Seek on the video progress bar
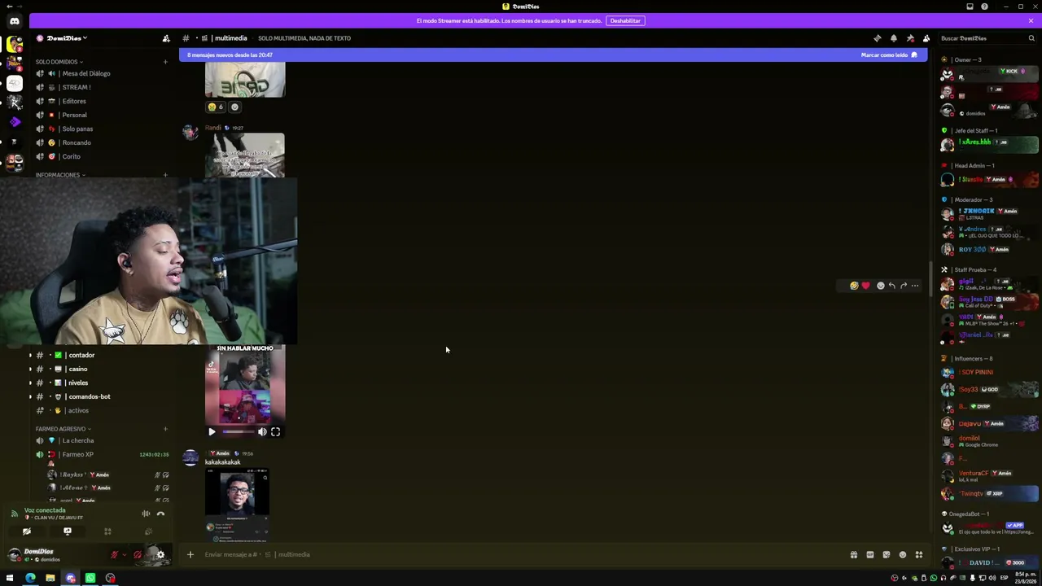 point(238,432)
